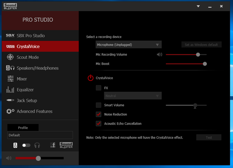Enable the Smart Volume checkbox

click(99, 105)
